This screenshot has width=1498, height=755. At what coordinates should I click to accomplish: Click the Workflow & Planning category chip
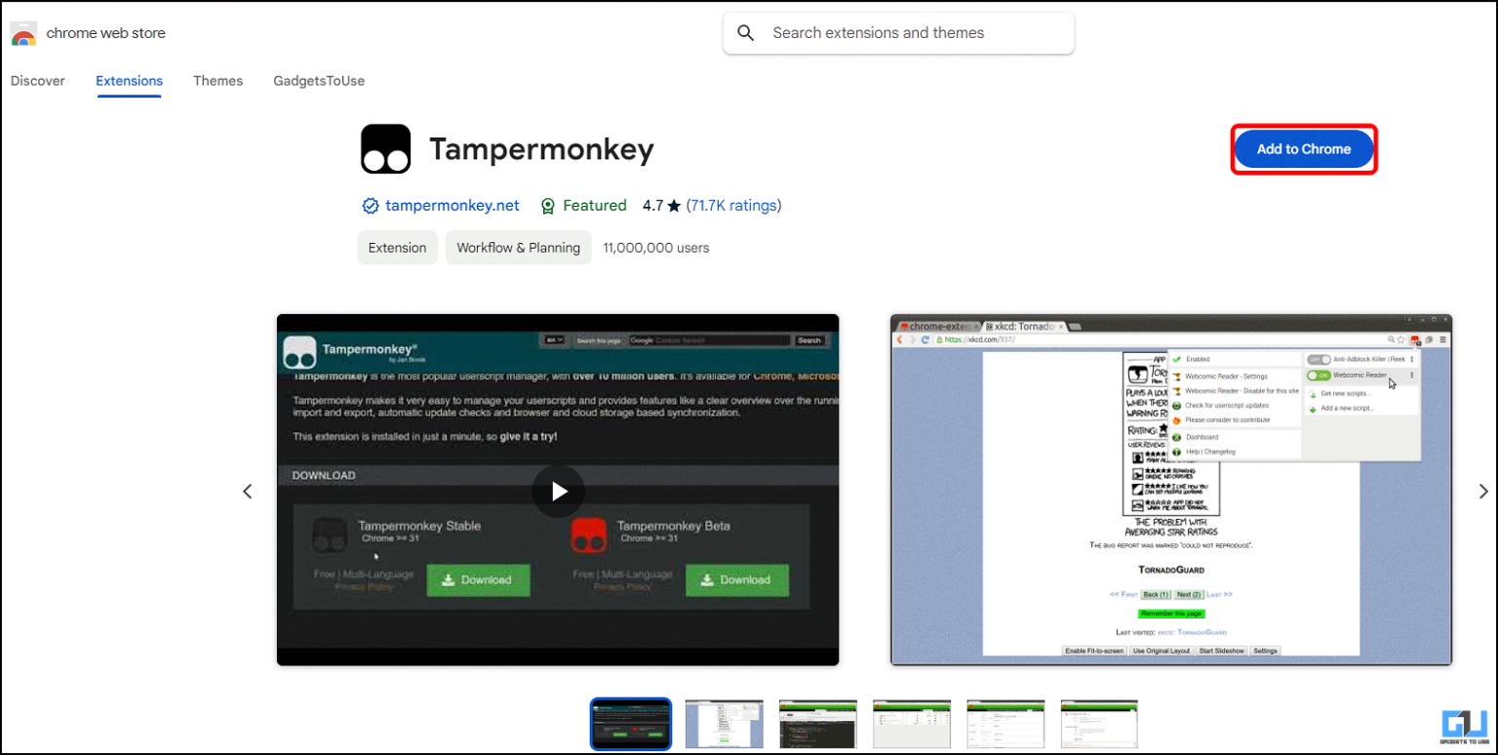[x=518, y=248]
